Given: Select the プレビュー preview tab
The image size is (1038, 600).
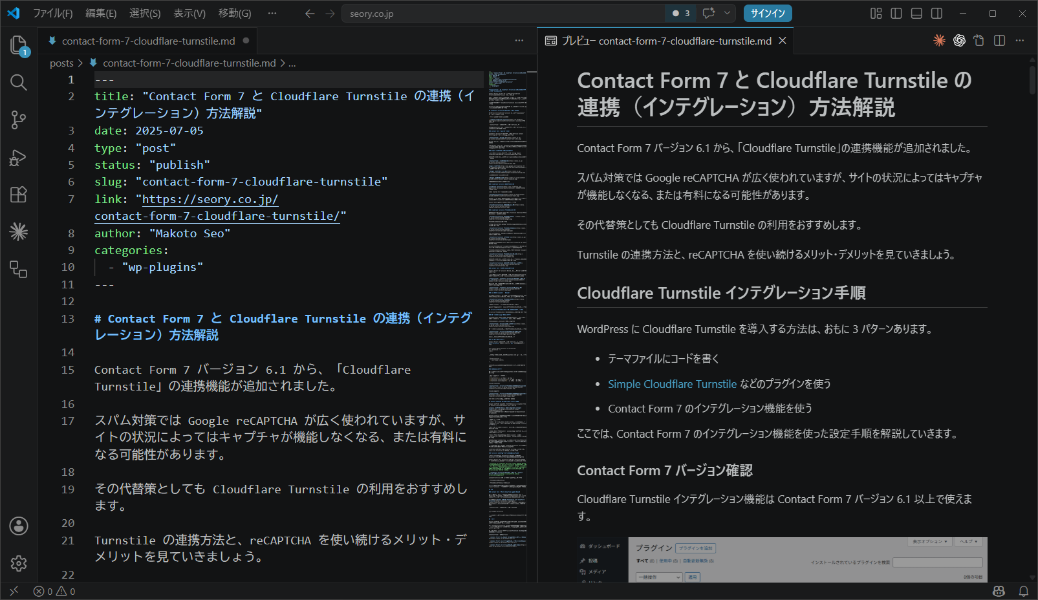Looking at the screenshot, I should point(666,41).
